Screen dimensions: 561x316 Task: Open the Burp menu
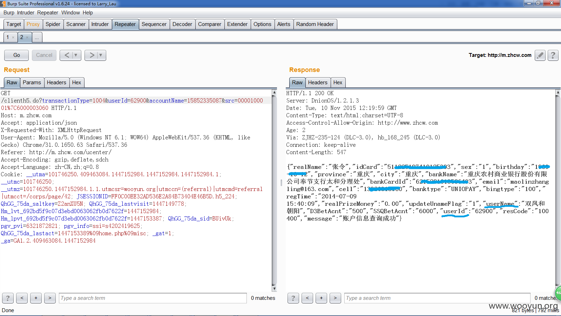tap(9, 13)
